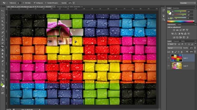This screenshot has width=197, height=110.
Task: Select the Elliptical Marquee tool
Action: (2, 14)
